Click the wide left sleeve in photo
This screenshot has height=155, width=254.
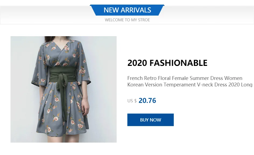coord(38,73)
